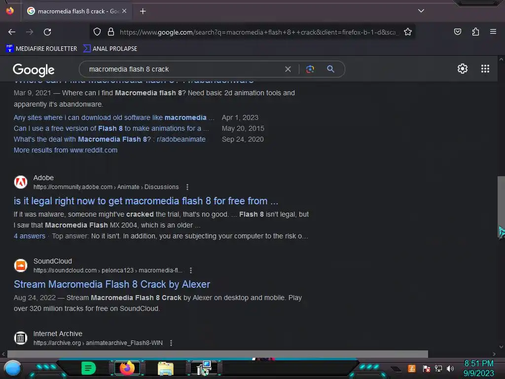This screenshot has width=505, height=379.
Task: Click the Adobe site favicon
Action: [x=21, y=182]
